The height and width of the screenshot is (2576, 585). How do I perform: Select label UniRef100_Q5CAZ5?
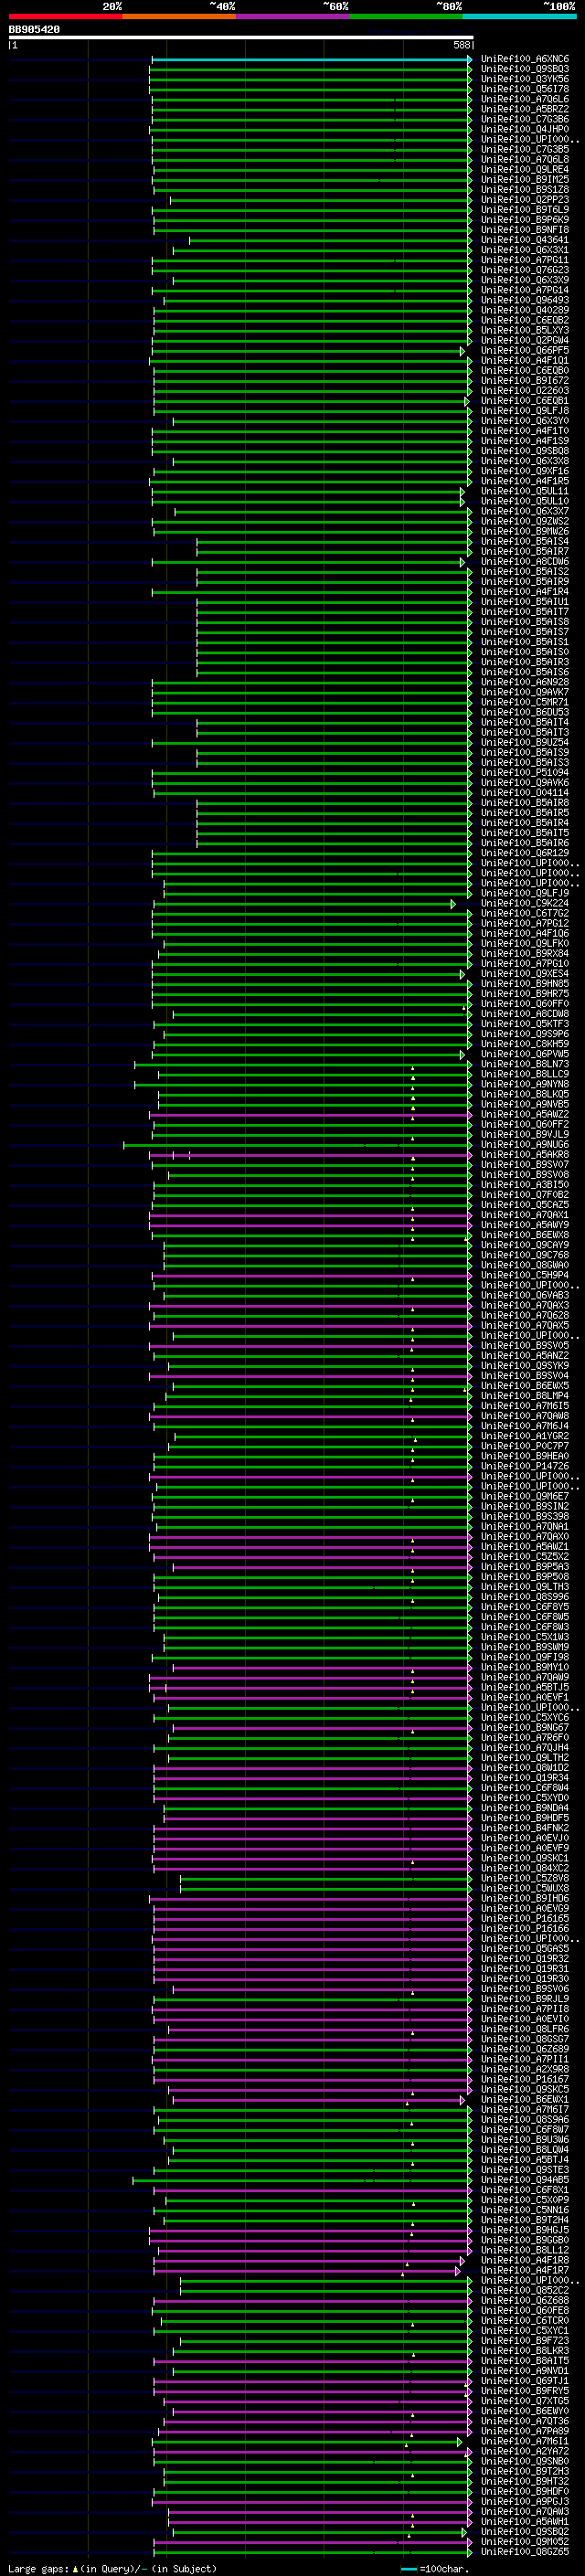coord(525,1205)
